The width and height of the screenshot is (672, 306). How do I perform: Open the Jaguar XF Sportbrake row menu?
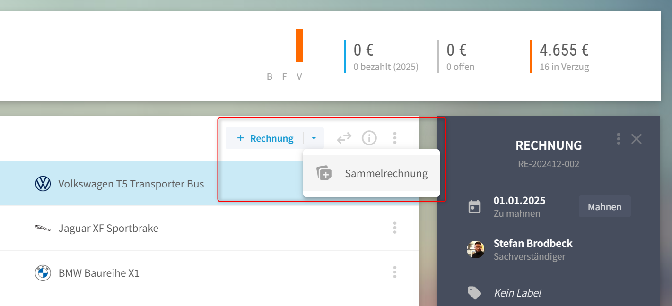coord(395,228)
